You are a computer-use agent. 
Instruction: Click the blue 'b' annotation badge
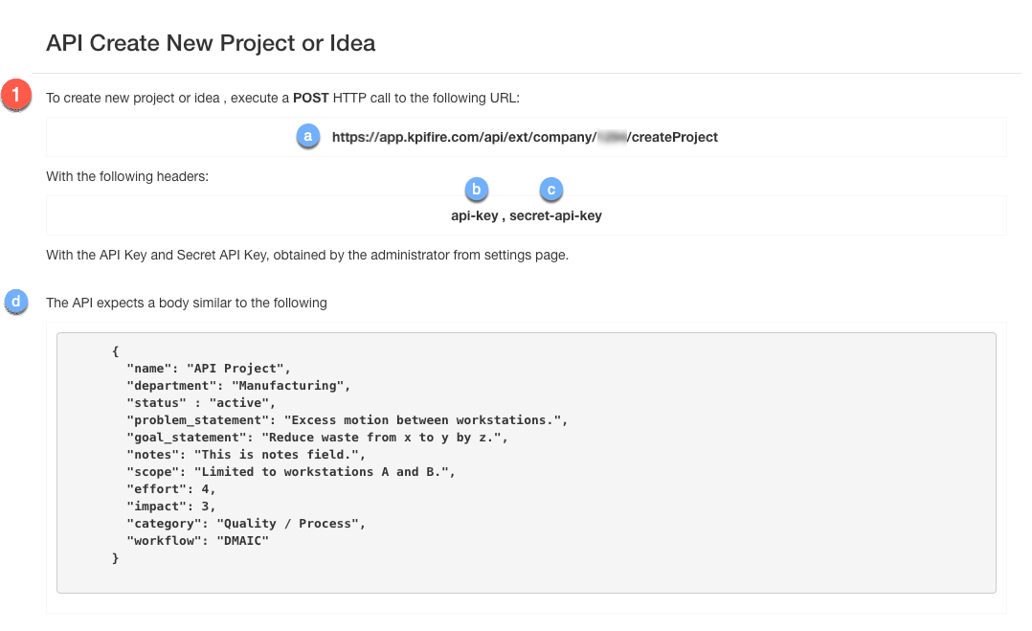pyautogui.click(x=476, y=189)
